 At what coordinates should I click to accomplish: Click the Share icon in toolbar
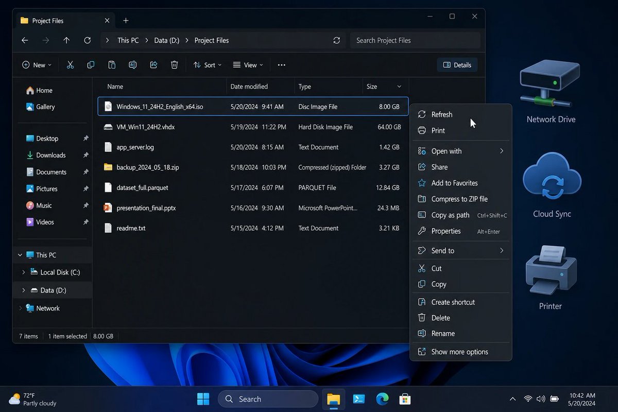(153, 65)
